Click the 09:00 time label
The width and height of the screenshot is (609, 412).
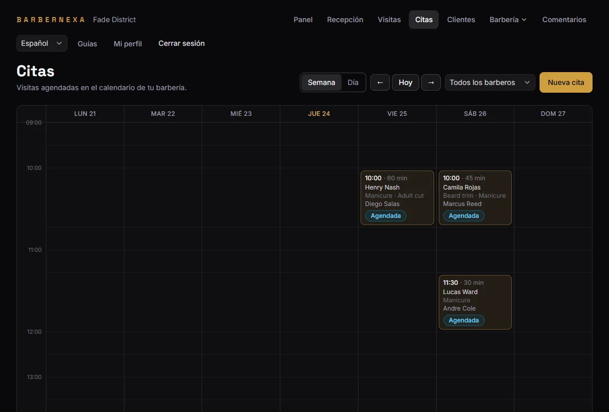(34, 123)
